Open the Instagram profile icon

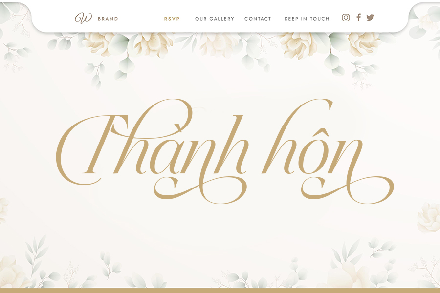(346, 18)
